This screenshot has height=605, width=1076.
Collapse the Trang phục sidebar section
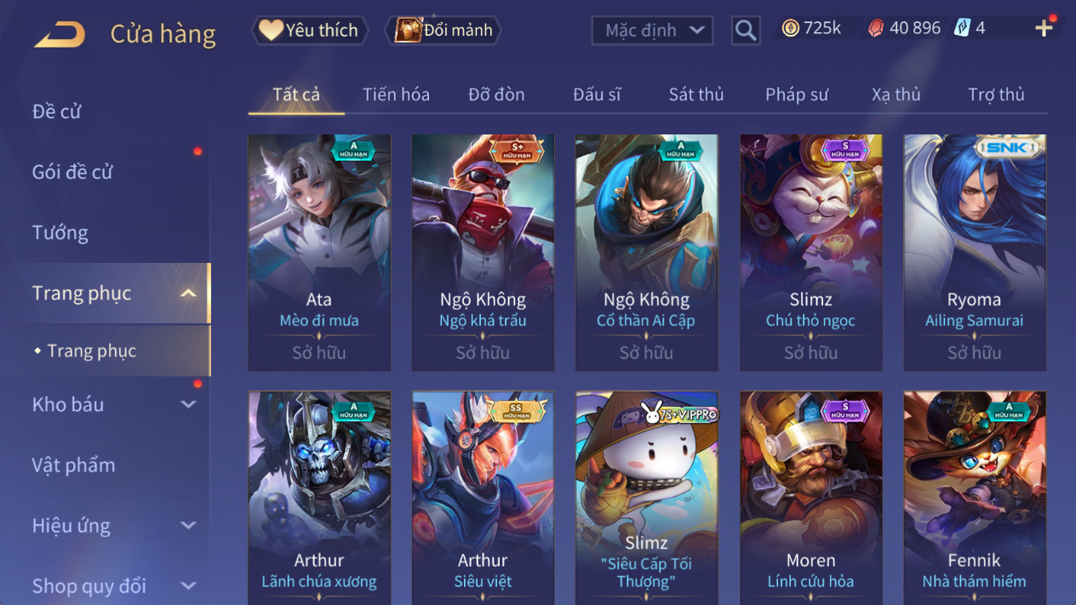[188, 294]
